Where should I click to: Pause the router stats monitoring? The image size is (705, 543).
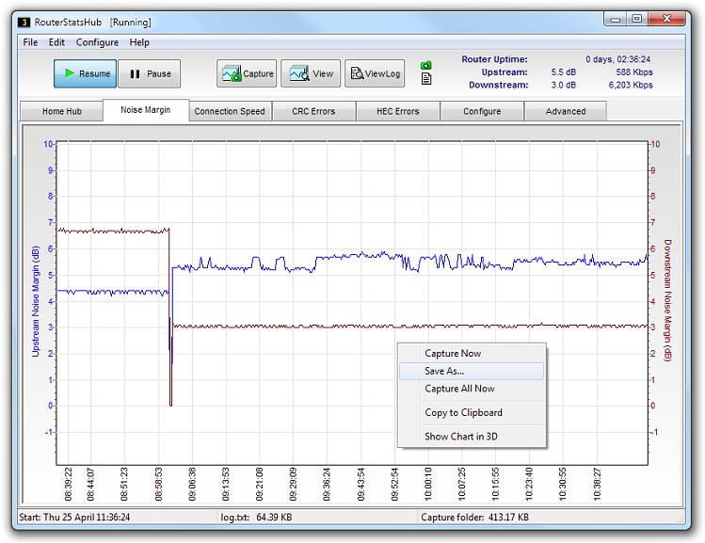pyautogui.click(x=150, y=73)
